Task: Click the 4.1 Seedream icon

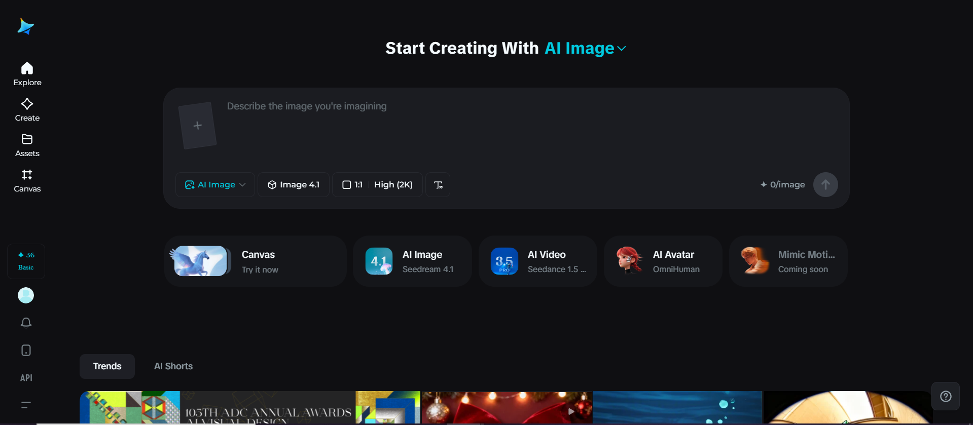Action: click(x=379, y=261)
